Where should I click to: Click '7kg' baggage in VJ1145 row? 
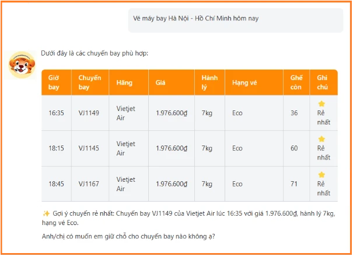click(x=207, y=148)
